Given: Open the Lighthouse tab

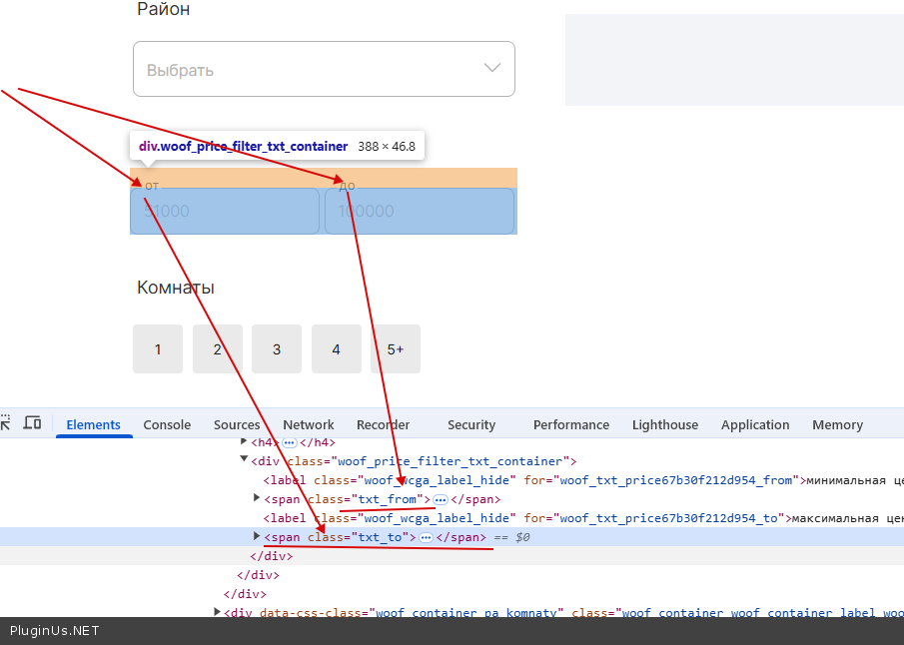Looking at the screenshot, I should 664,424.
